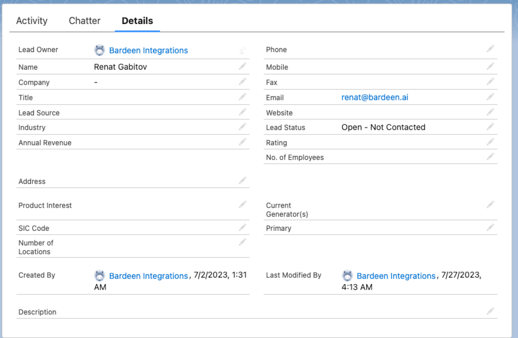The image size is (518, 338).
Task: Click the Product Interest label
Action: point(45,206)
